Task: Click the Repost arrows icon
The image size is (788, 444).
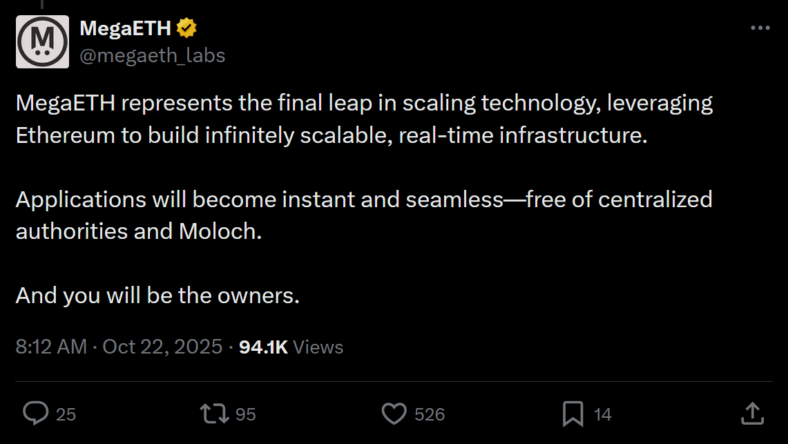Action: pos(213,414)
